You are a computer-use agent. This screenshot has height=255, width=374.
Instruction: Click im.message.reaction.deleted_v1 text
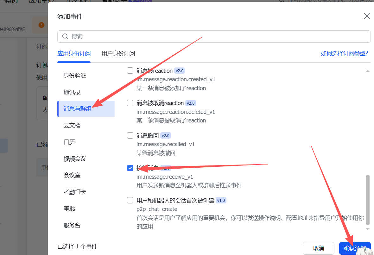pos(176,112)
